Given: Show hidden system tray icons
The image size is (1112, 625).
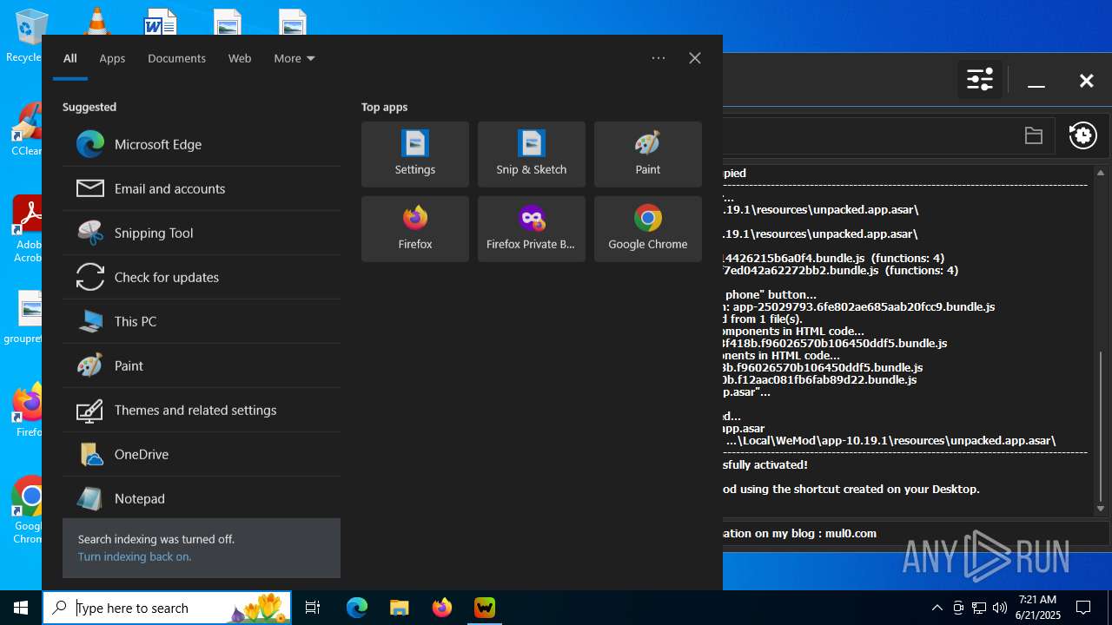Looking at the screenshot, I should pos(937,608).
